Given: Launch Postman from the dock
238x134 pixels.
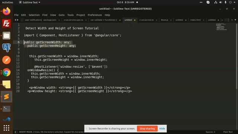Looking at the screenshot, I should coord(6,60).
